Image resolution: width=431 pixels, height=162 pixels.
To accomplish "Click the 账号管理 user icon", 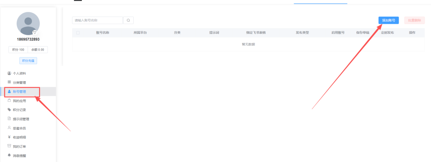I will [x=9, y=92].
